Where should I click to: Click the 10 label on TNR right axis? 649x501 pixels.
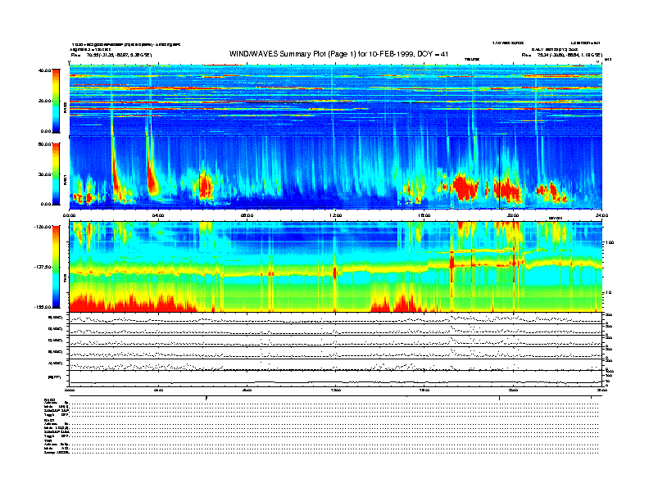pyautogui.click(x=608, y=292)
